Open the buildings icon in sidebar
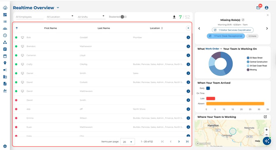This screenshot has width=276, height=150. click(x=5, y=77)
